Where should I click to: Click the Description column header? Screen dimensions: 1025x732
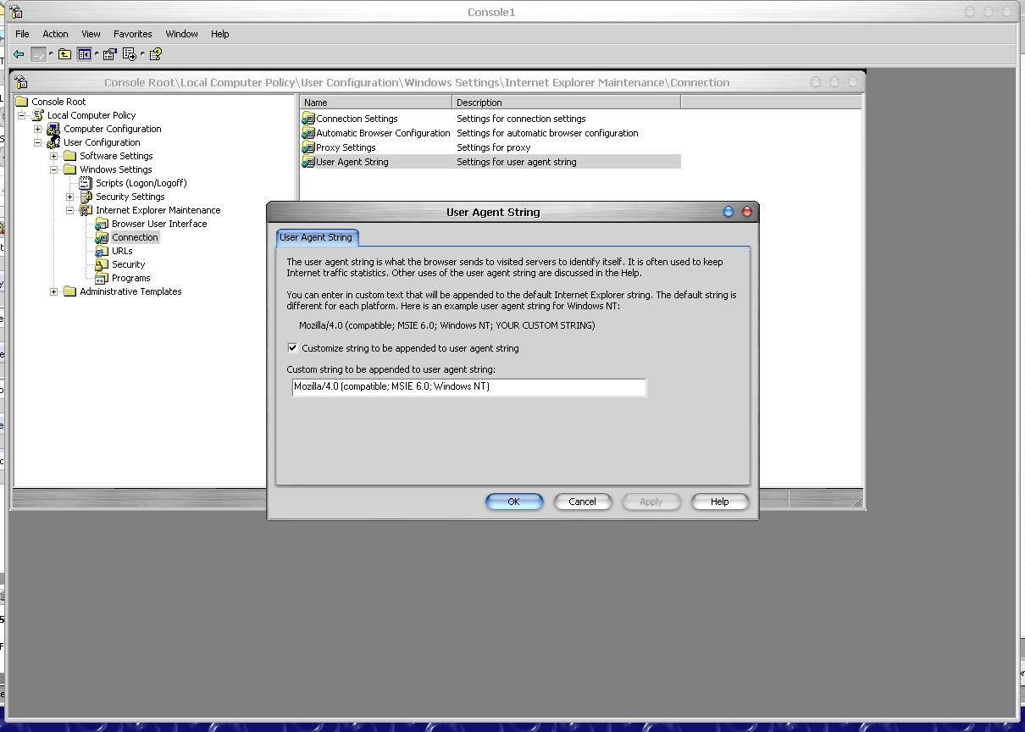pyautogui.click(x=567, y=103)
